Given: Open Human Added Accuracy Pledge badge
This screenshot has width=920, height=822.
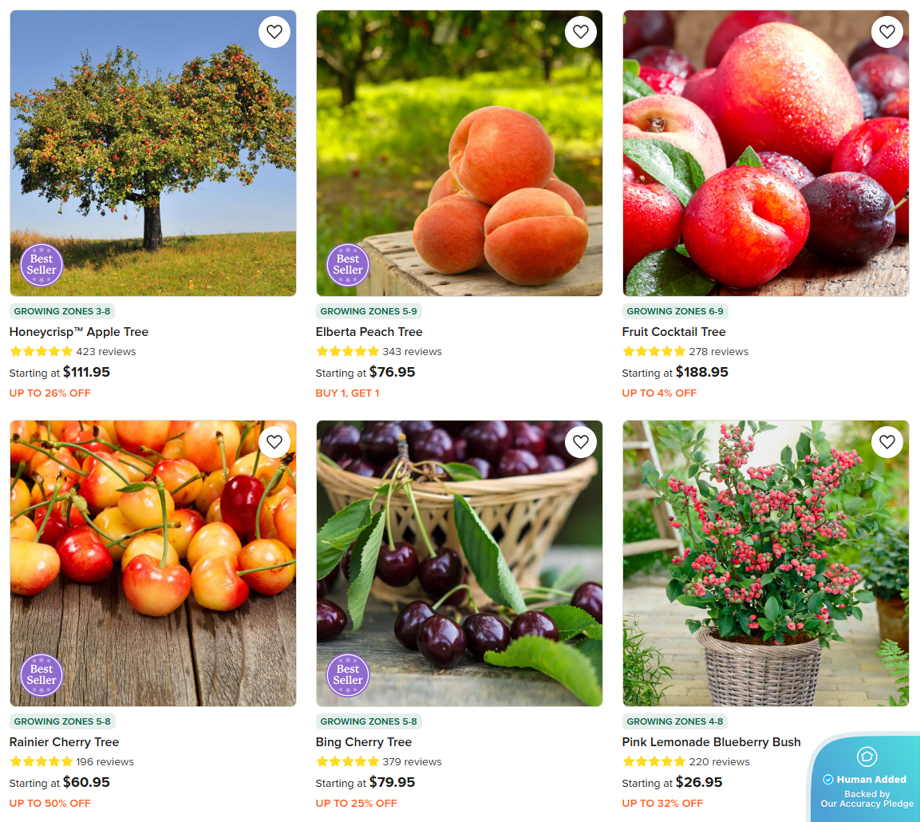Looking at the screenshot, I should pyautogui.click(x=866, y=779).
